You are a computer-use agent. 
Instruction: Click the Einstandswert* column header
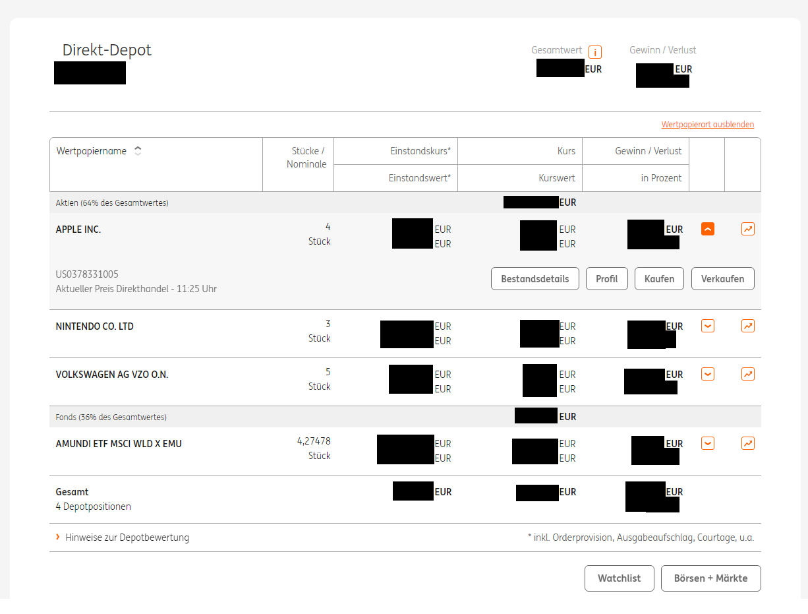(x=420, y=178)
